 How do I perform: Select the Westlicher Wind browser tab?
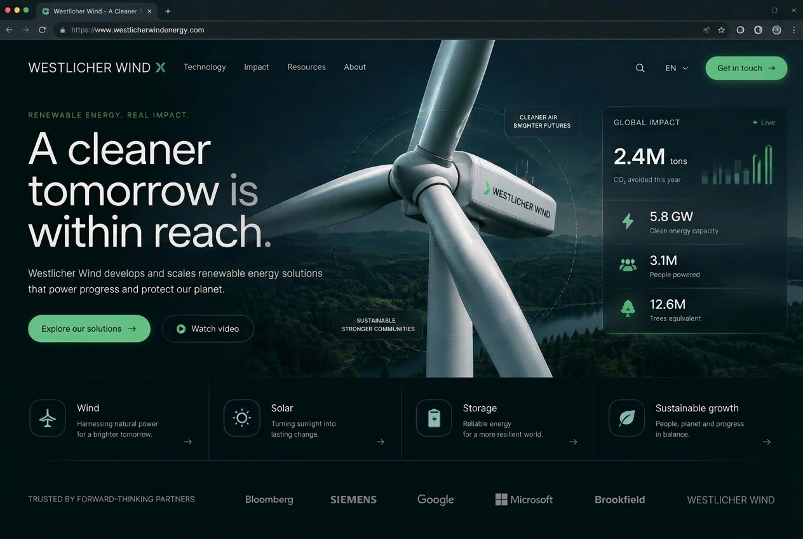pos(97,11)
